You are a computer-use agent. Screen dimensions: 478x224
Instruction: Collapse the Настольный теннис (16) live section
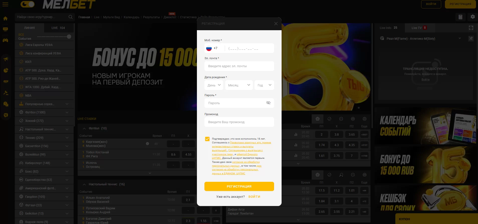[x=84, y=184]
